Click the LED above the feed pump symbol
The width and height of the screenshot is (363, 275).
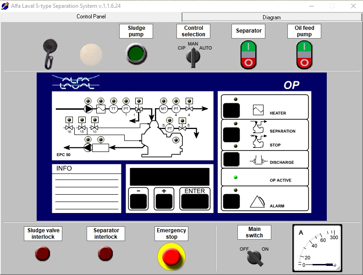(x=88, y=101)
